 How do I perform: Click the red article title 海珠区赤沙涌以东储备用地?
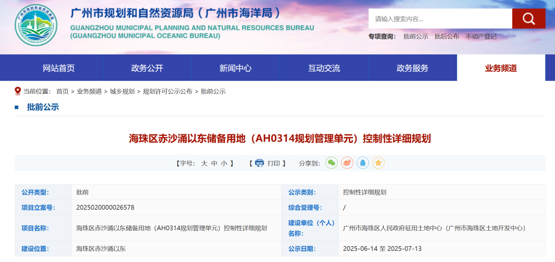(x=280, y=138)
